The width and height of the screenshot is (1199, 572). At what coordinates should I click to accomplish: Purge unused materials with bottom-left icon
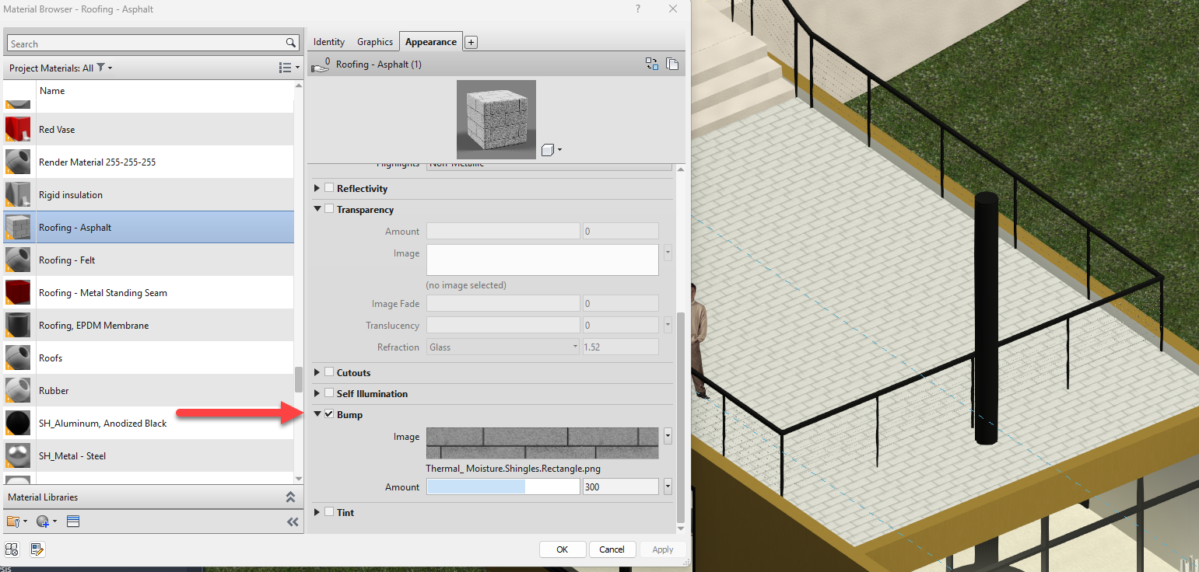point(12,549)
